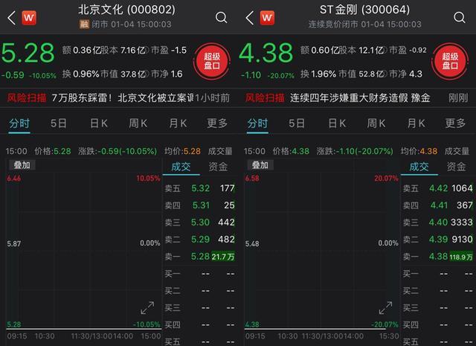Select the 卖一 4.38 row for ST金刚

tap(437, 257)
